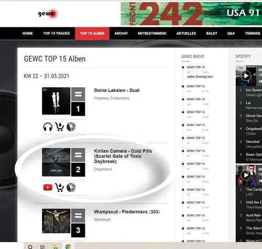This screenshot has height=249, width=262.
Task: Click the GEWC RADIO heading
Action: (x=193, y=56)
